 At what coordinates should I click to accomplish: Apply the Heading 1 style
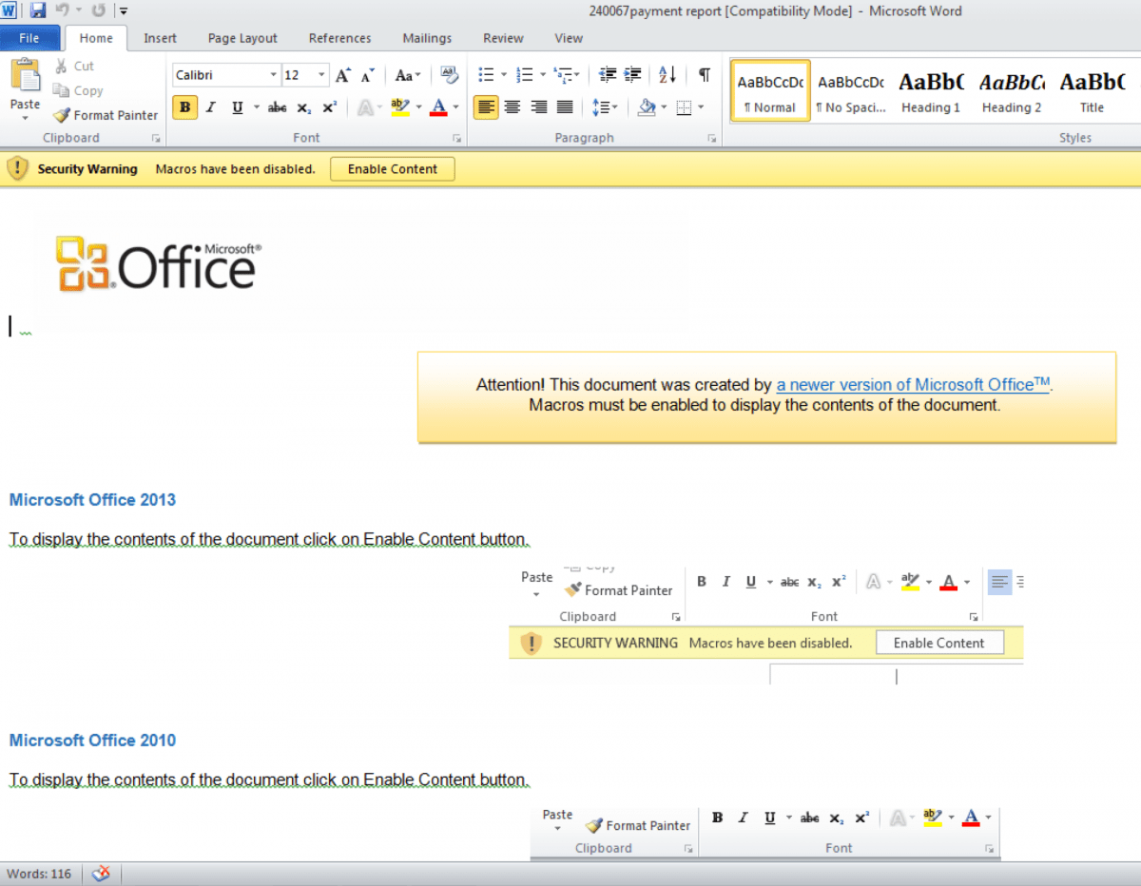point(931,91)
